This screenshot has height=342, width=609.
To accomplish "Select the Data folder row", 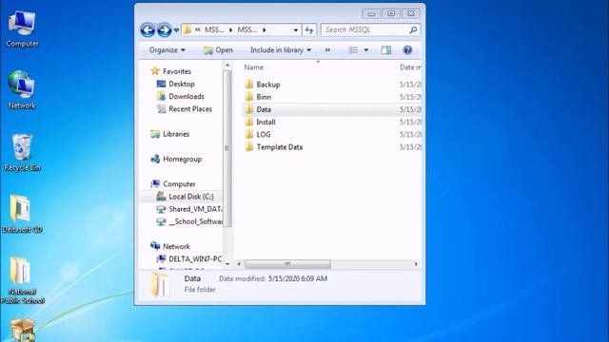I will click(x=332, y=109).
